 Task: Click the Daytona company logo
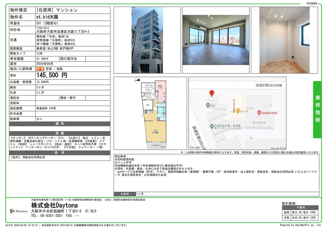tap(19, 211)
